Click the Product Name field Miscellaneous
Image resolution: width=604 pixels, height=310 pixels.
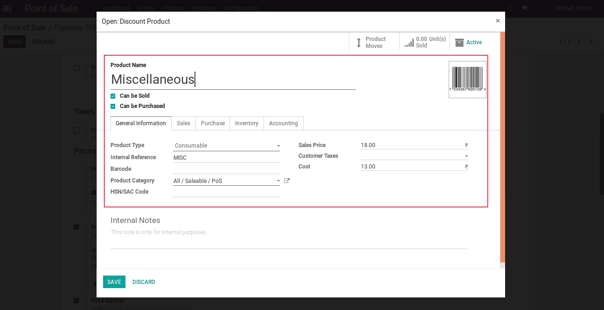pyautogui.click(x=233, y=80)
